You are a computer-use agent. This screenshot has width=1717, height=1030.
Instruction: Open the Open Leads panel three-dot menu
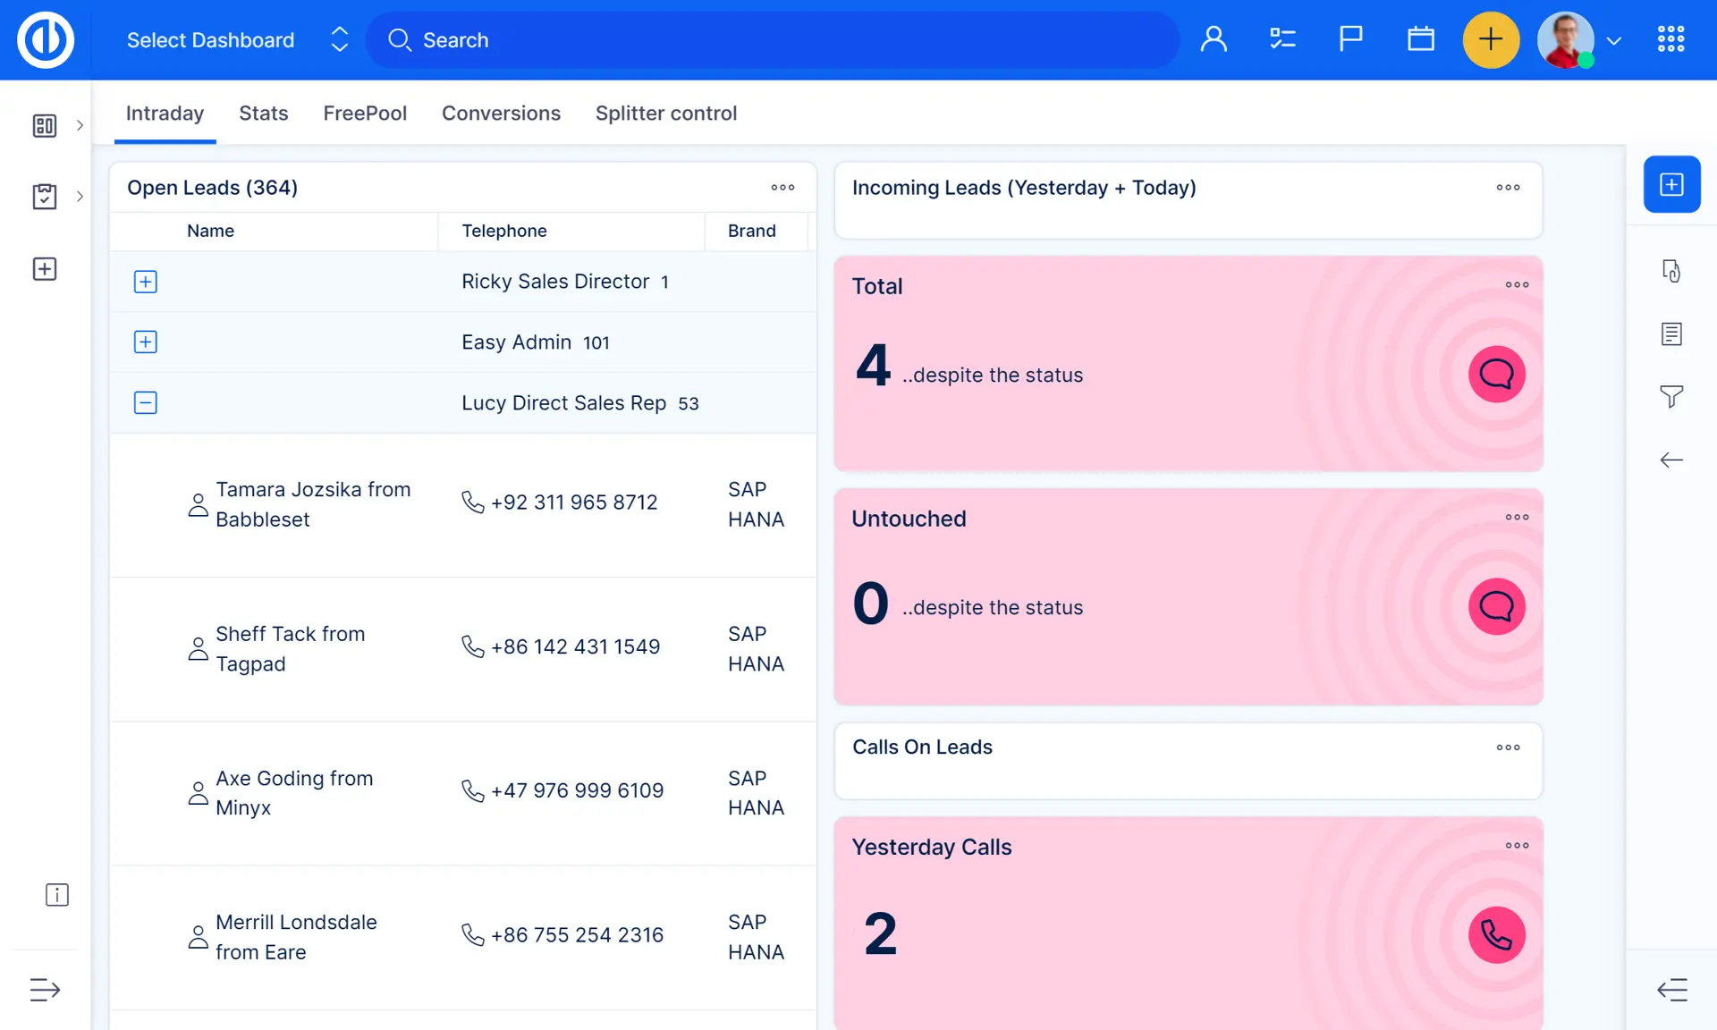click(x=782, y=188)
